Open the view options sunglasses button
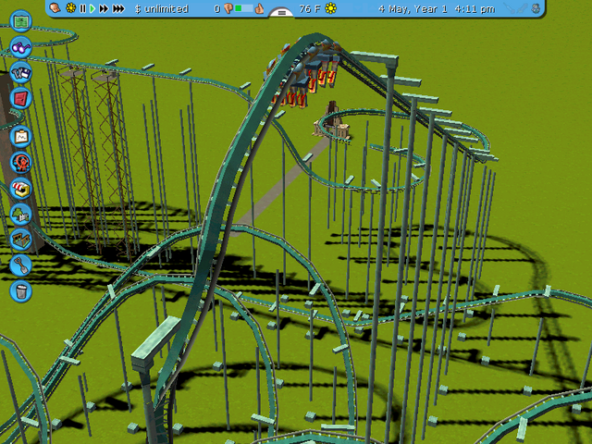This screenshot has width=592, height=444. pyautogui.click(x=20, y=47)
